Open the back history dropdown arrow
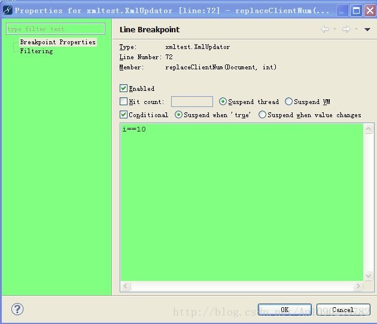 click(x=335, y=29)
